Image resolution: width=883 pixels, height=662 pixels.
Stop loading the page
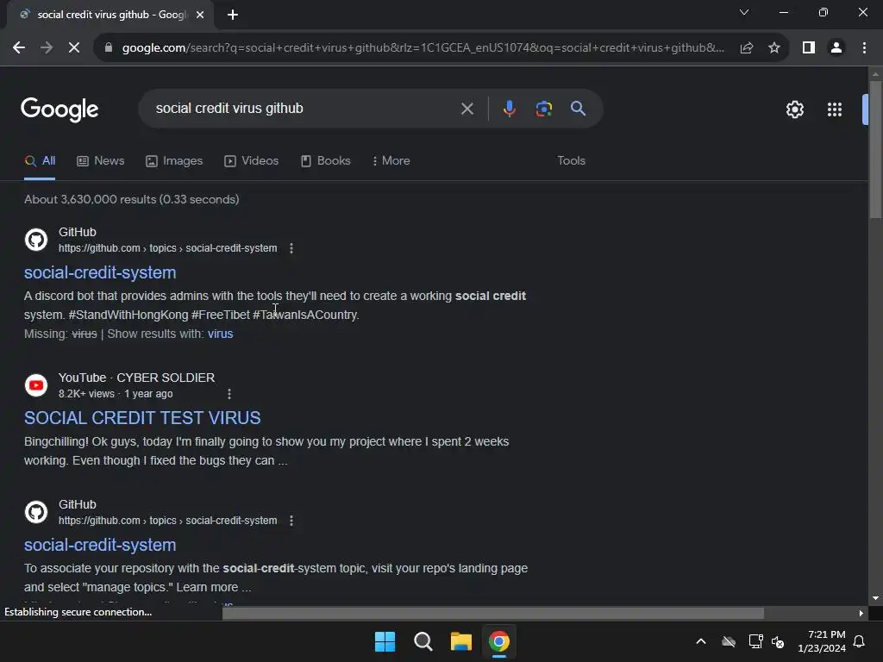74,48
